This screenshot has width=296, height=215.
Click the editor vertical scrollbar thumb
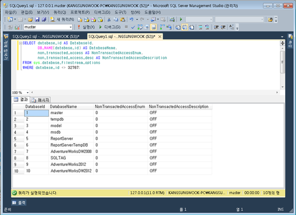(283, 62)
